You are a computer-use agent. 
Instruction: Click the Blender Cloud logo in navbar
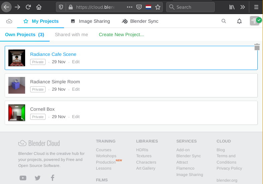[9, 21]
